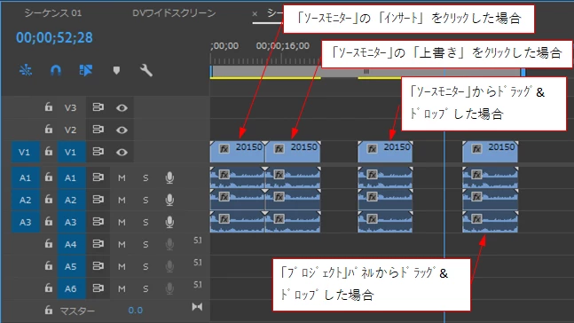Viewport: 574px width, 323px height.
Task: Toggle sync lock on A6 track
Action: pyautogui.click(x=98, y=288)
